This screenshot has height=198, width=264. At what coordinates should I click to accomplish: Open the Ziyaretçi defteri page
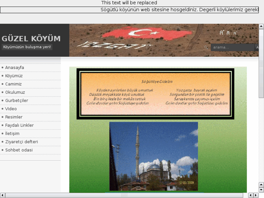pos(21,142)
